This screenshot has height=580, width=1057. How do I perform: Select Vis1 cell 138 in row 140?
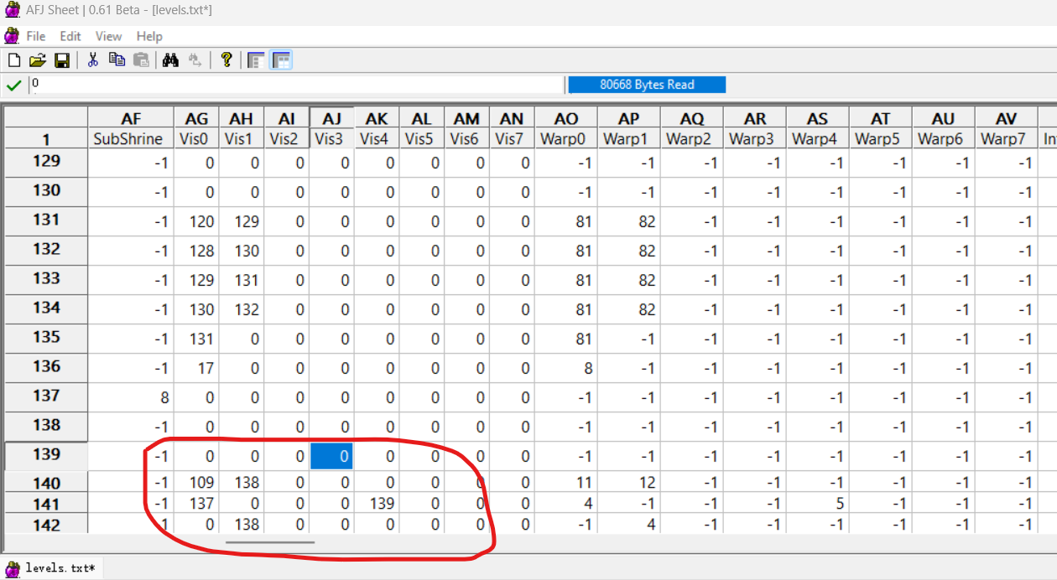[x=242, y=483]
